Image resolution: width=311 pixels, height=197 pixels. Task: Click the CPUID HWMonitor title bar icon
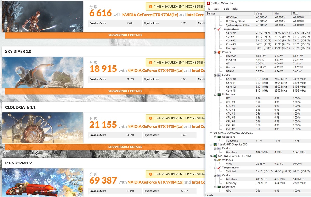(x=208, y=3)
